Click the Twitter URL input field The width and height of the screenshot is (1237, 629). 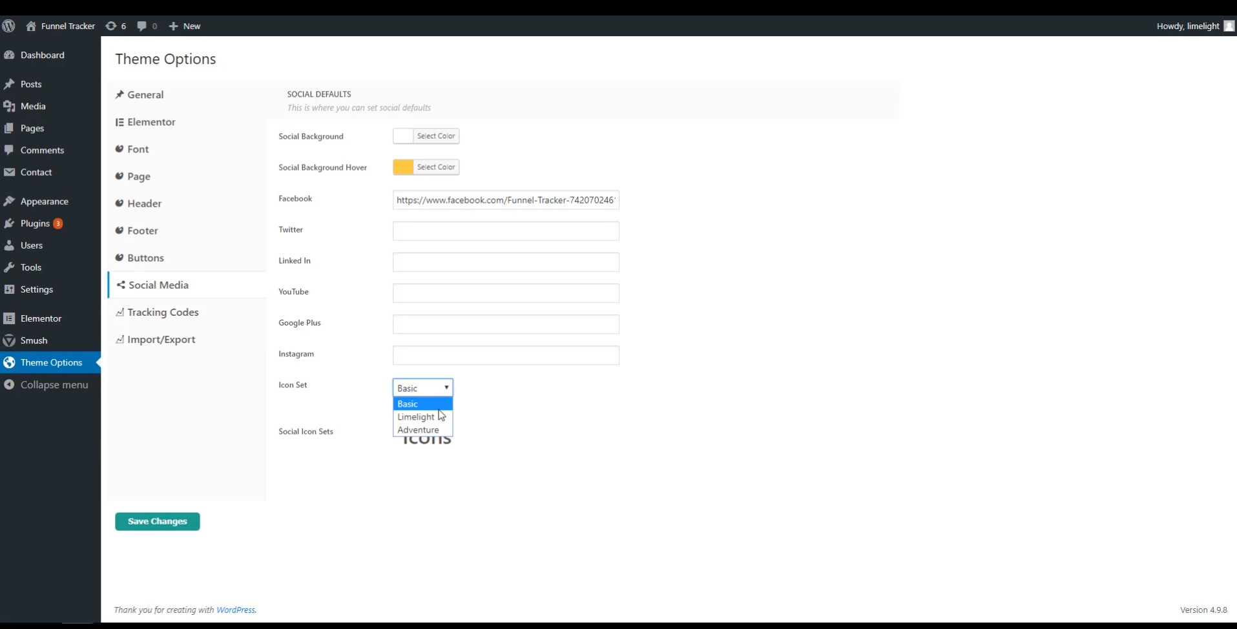coord(505,231)
